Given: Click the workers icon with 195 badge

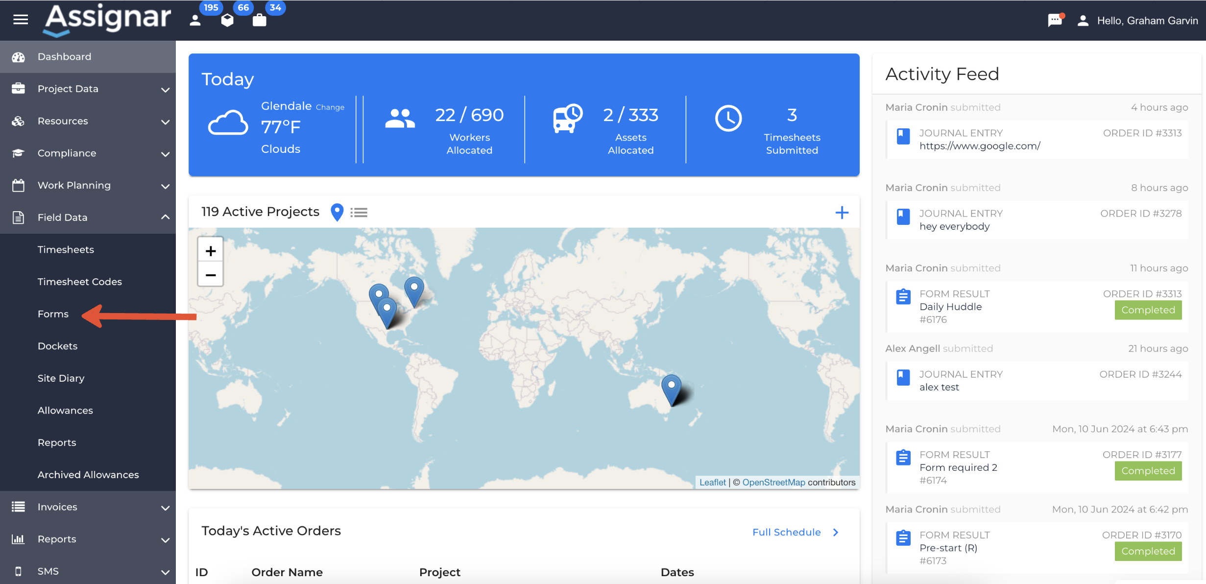Looking at the screenshot, I should pyautogui.click(x=195, y=20).
